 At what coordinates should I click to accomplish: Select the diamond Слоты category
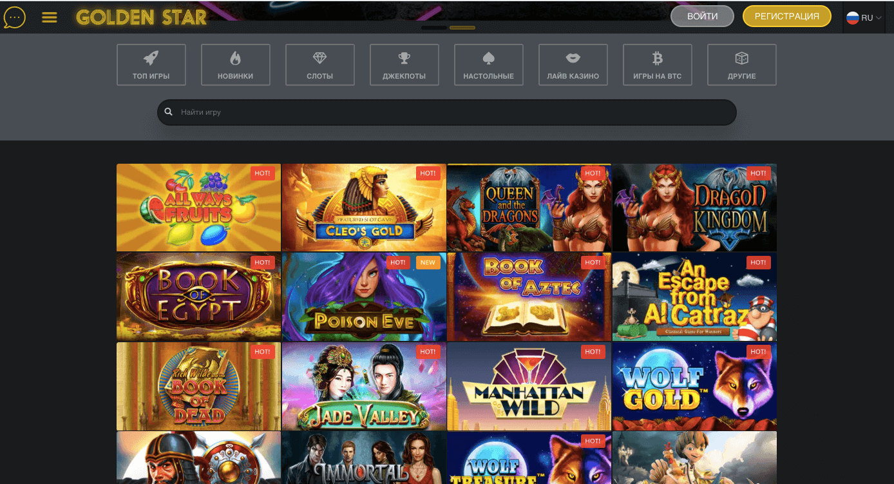(x=320, y=65)
